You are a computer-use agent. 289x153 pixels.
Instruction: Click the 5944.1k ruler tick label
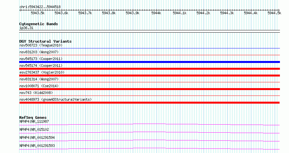180,13
